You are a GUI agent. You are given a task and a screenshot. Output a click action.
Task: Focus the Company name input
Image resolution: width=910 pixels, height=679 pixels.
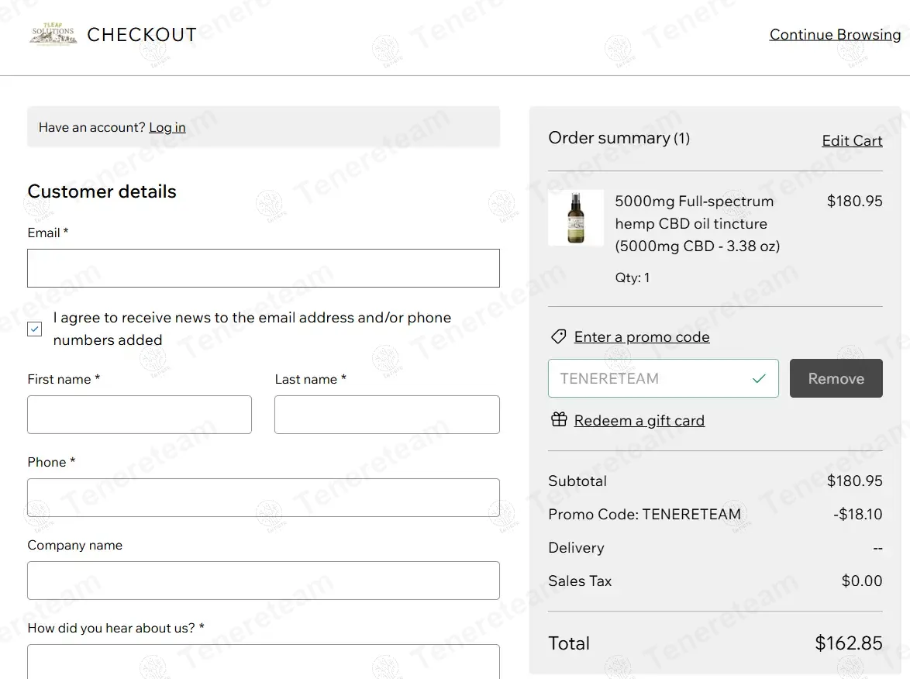264,581
